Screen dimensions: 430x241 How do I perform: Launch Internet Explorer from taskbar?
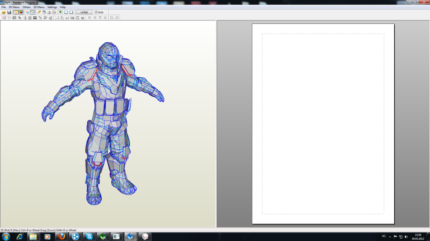click(20, 237)
